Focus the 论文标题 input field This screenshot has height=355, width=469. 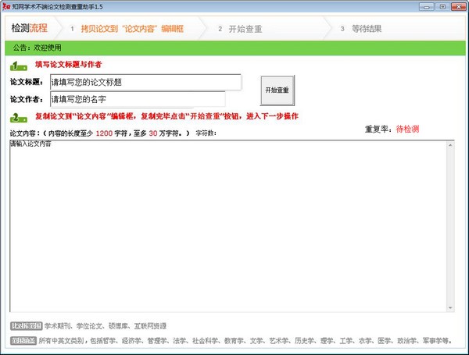click(145, 82)
